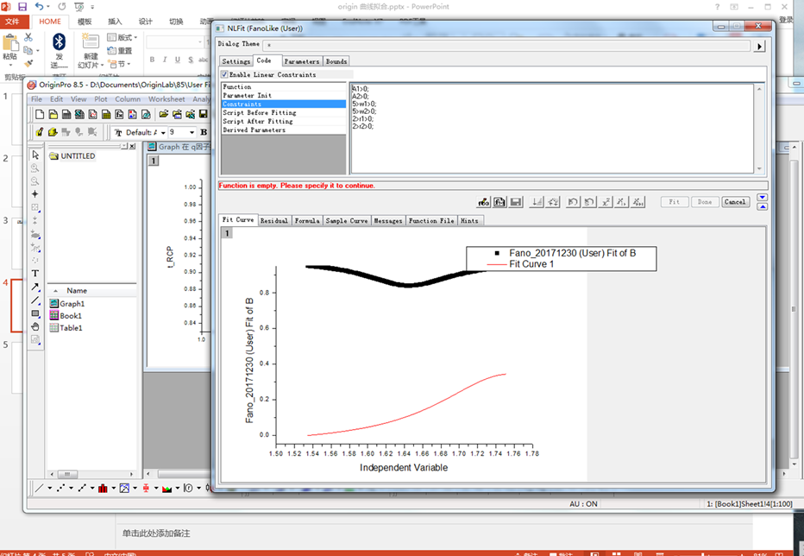This screenshot has height=556, width=804.
Task: Switch to the Settings tab in NLFit
Action: pos(236,61)
